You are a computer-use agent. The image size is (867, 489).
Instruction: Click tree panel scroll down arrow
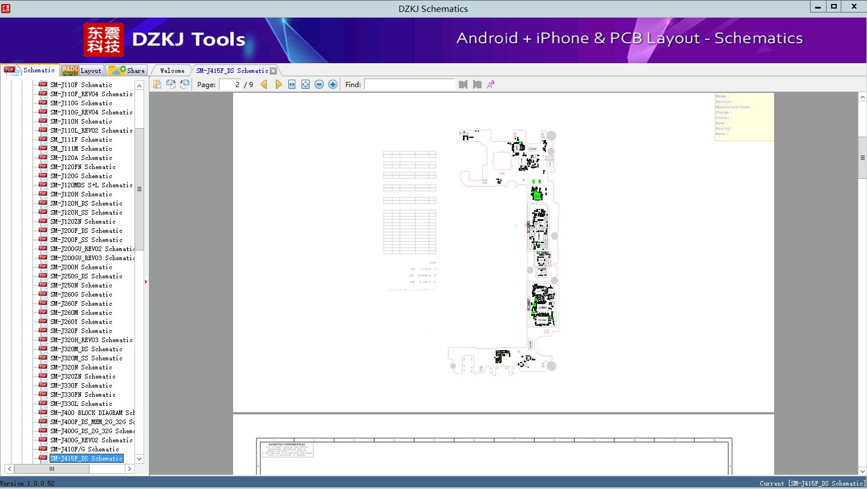[x=139, y=459]
